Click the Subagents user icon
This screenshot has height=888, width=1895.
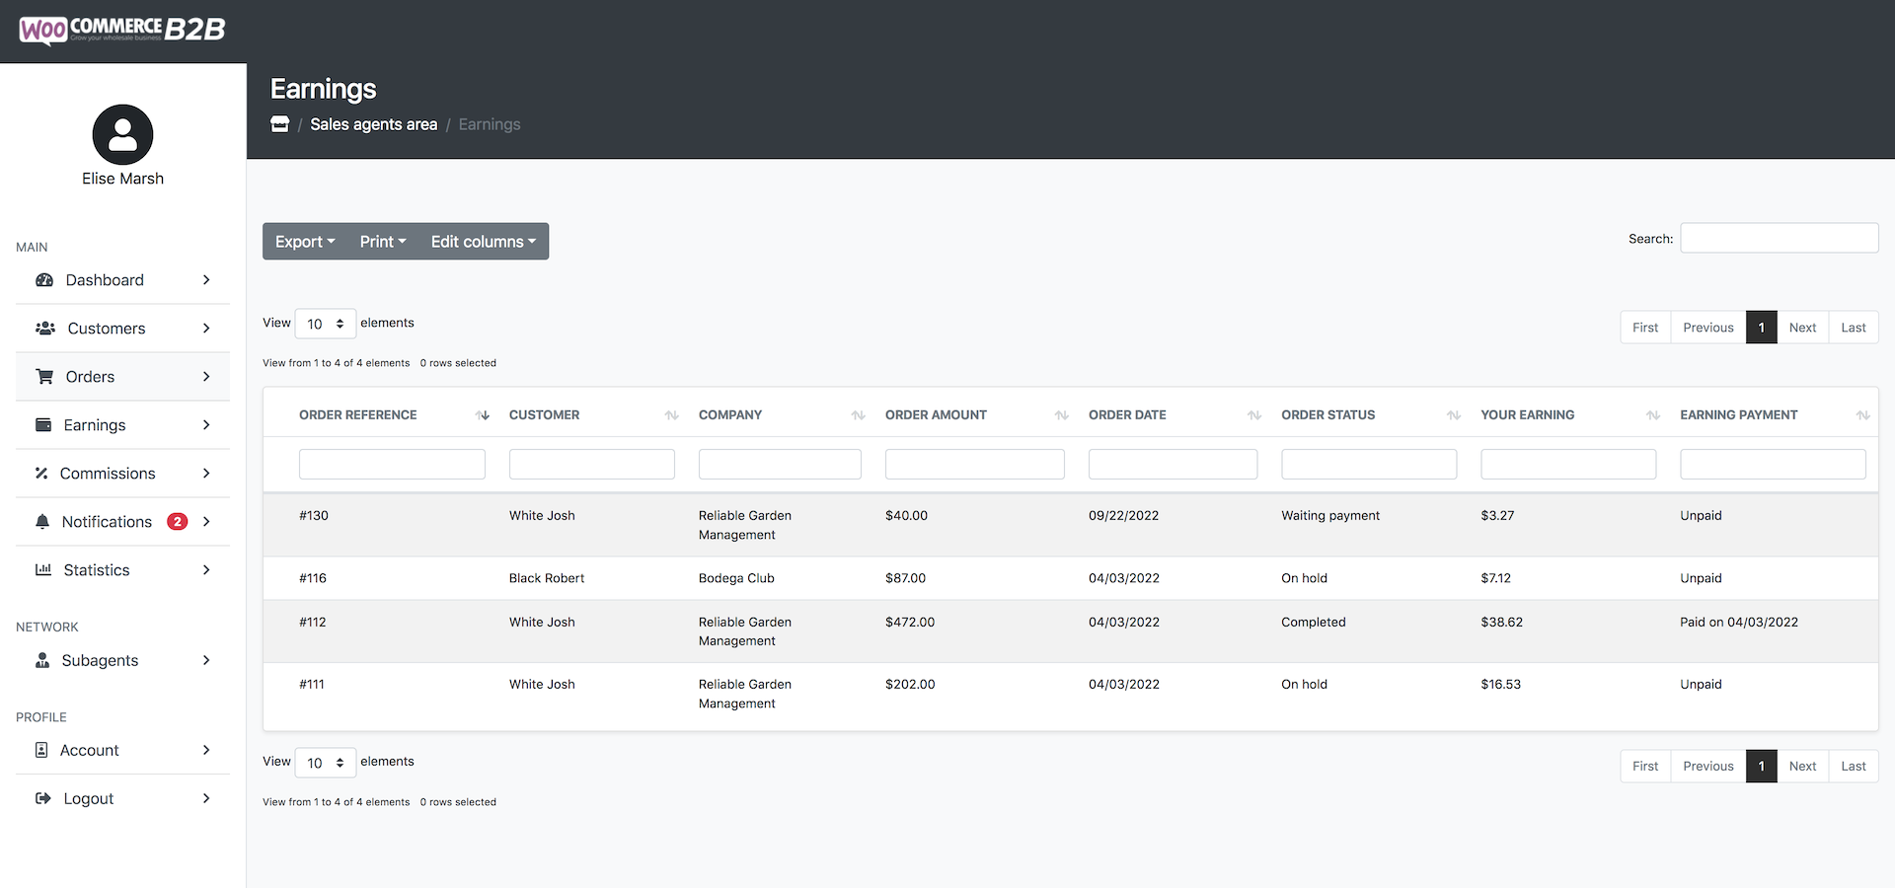point(42,660)
